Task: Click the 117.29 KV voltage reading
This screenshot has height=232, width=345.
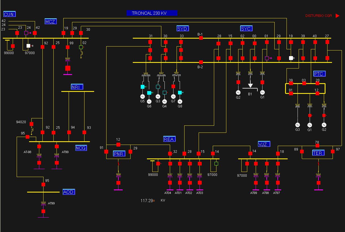Action: (x=147, y=201)
